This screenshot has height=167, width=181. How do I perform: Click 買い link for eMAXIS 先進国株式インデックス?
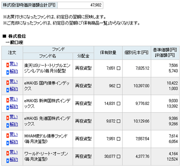pos(14,117)
